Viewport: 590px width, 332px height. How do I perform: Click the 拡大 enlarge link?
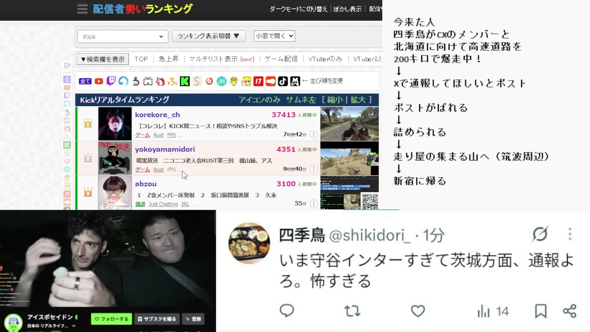(x=358, y=100)
